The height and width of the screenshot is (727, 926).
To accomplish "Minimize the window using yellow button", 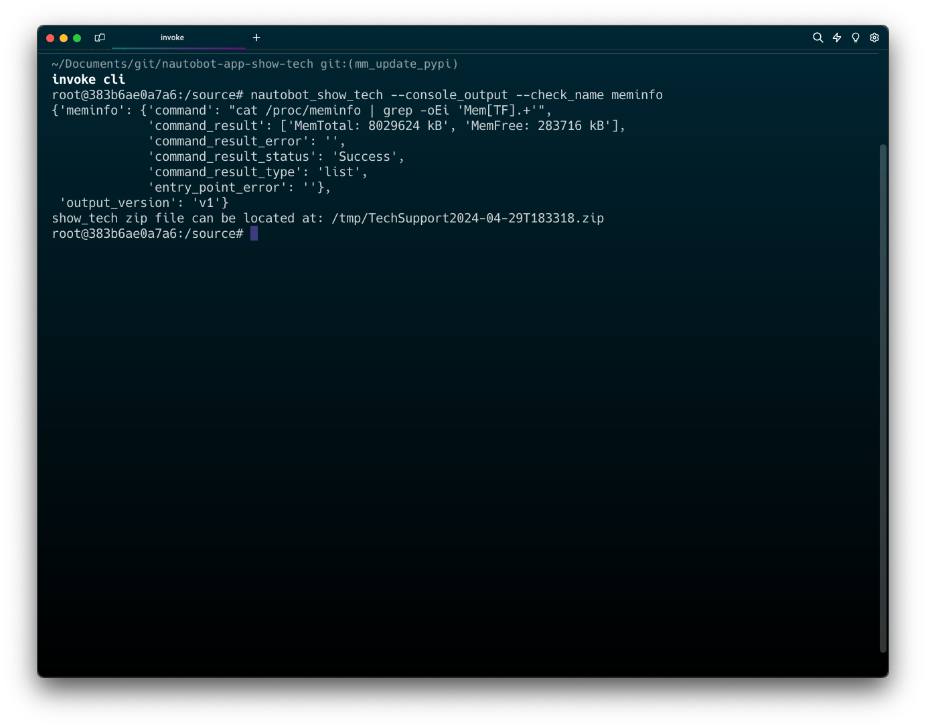I will [64, 38].
